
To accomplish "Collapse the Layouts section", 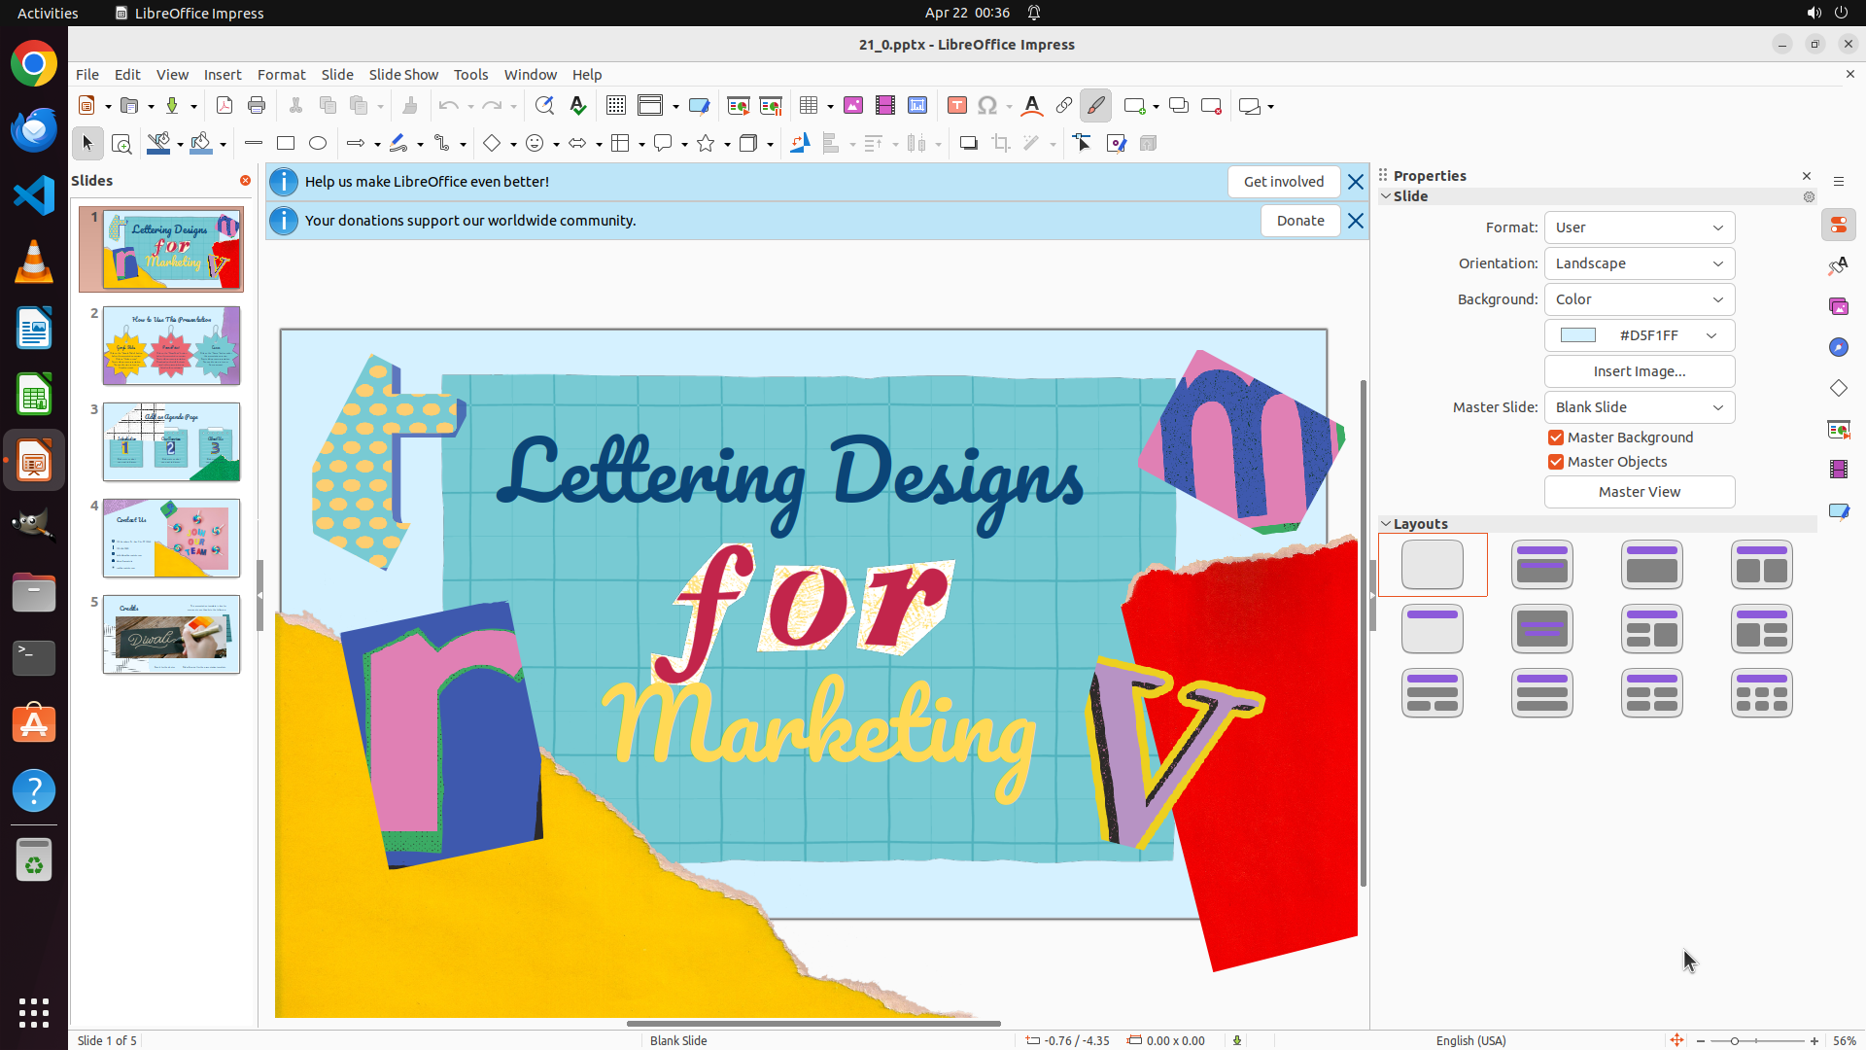I will pyautogui.click(x=1387, y=524).
